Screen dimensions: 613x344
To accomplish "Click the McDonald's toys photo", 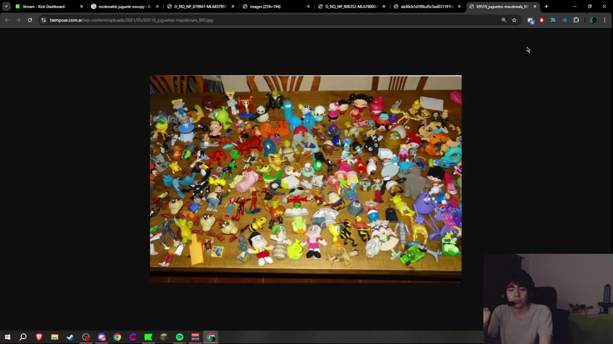I will (x=306, y=179).
